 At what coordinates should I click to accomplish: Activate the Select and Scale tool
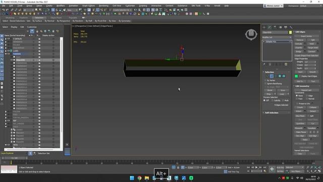(x=61, y=10)
